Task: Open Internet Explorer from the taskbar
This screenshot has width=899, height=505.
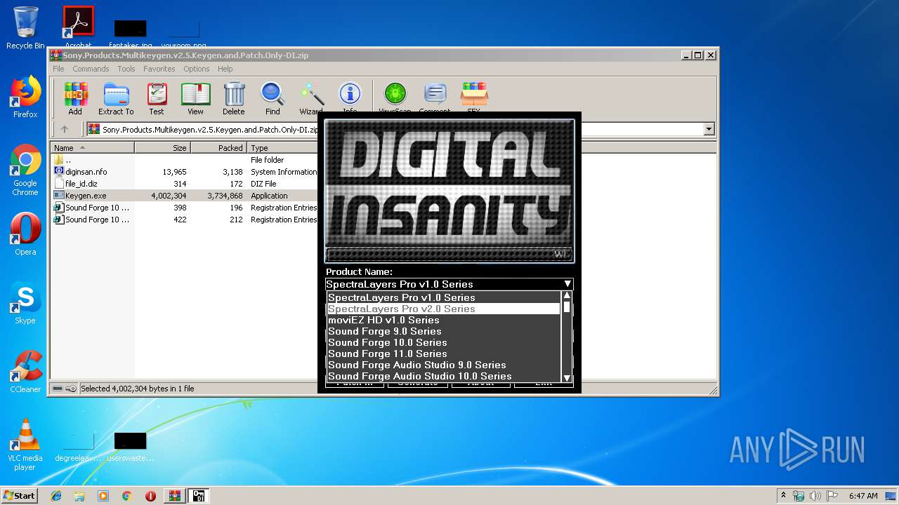Action: tap(56, 496)
